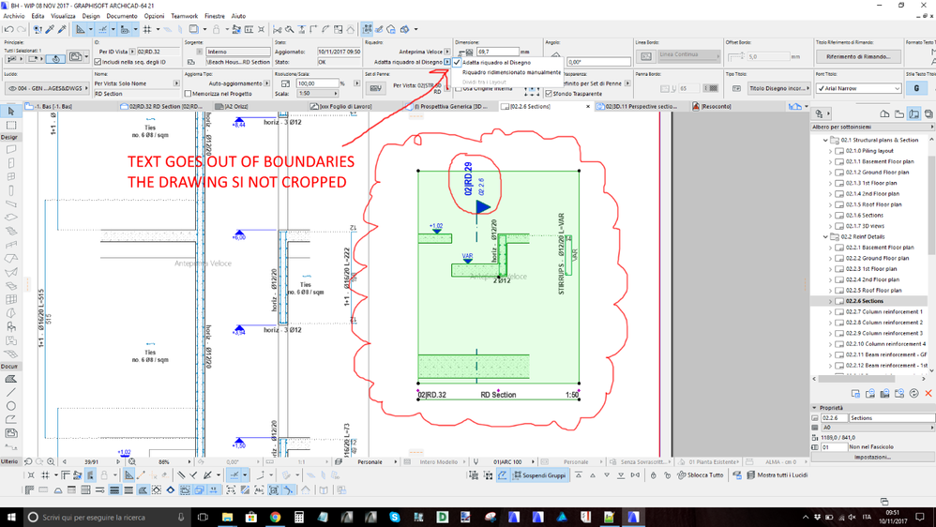Click the Angolo 0,00° input field
The height and width of the screenshot is (527, 936).
[x=598, y=62]
